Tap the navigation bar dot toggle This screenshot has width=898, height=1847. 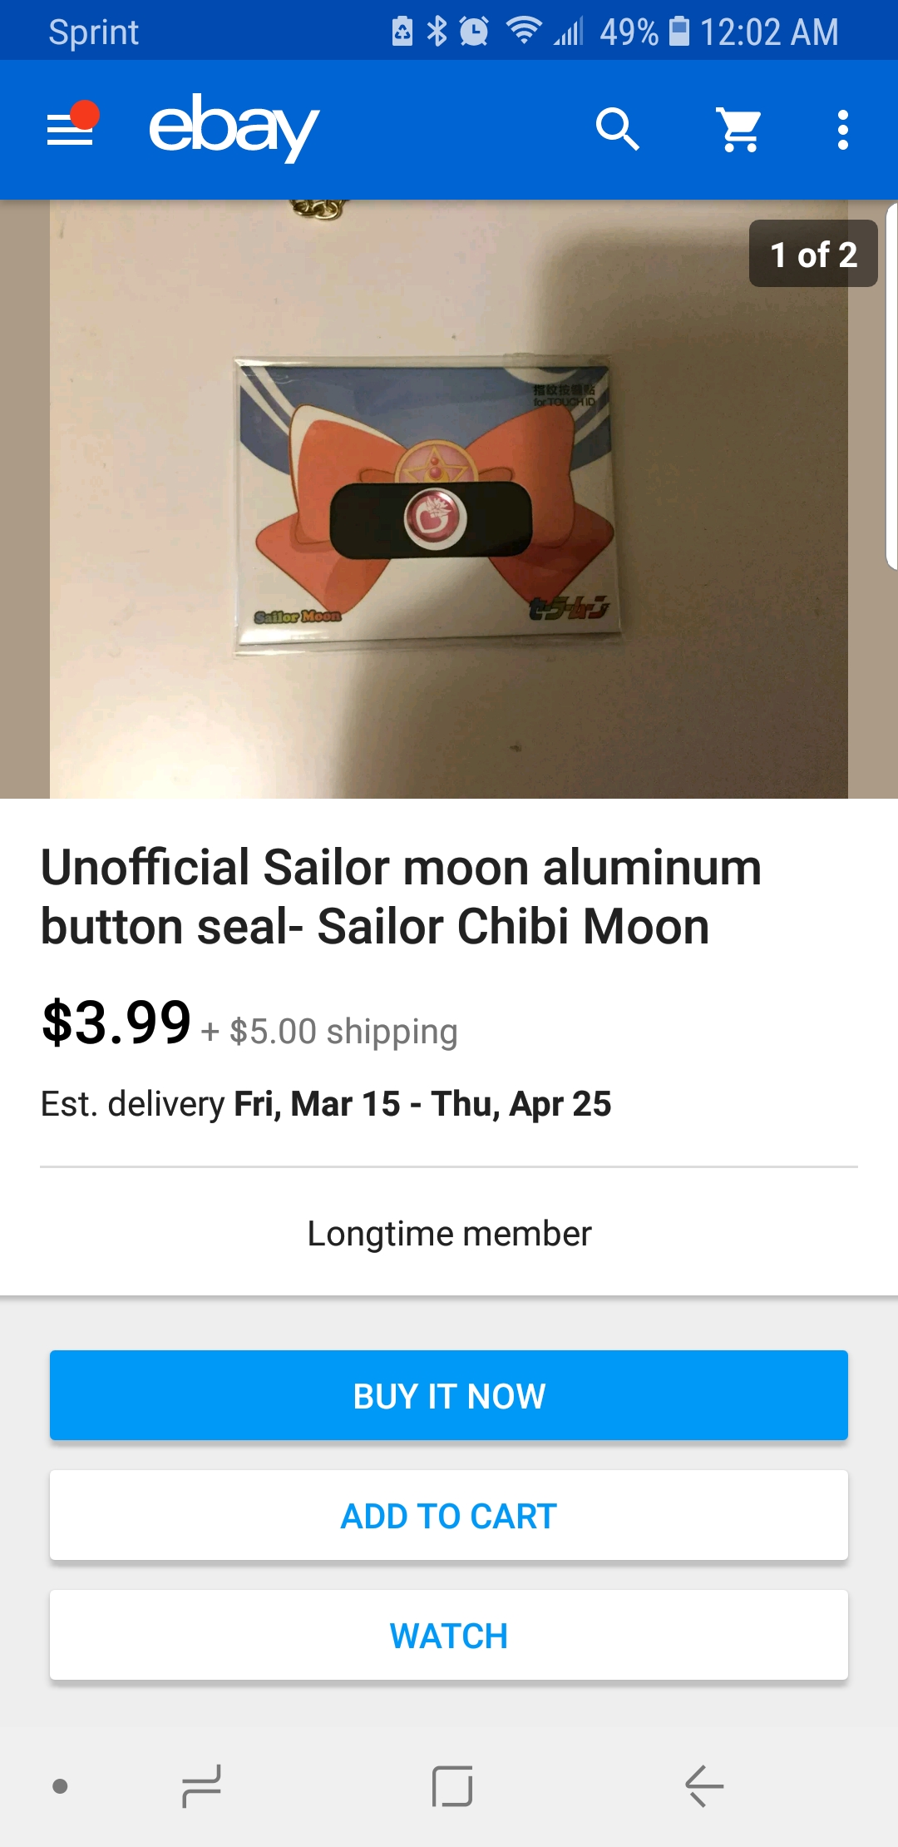click(60, 1785)
